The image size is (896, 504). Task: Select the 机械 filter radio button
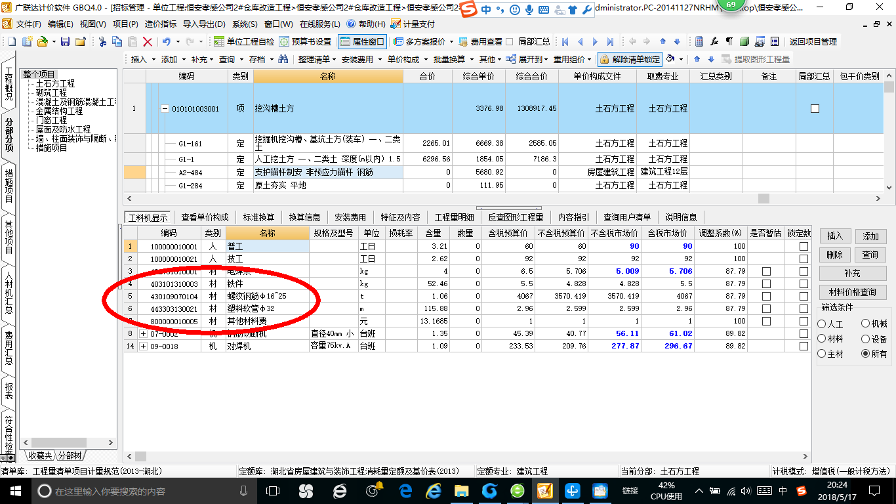tap(866, 324)
